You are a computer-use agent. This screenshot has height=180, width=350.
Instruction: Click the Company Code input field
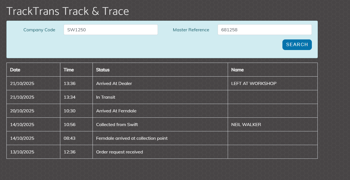tap(110, 30)
